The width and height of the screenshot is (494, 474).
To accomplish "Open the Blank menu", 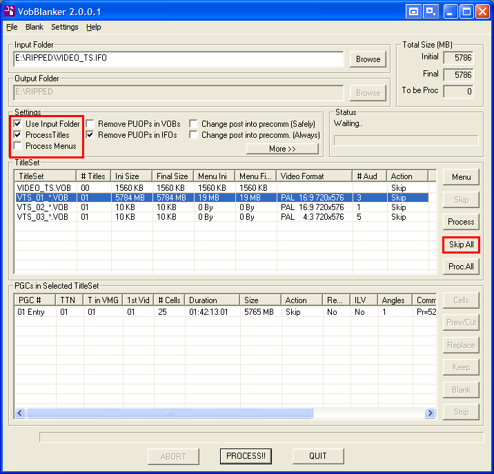I will click(x=34, y=27).
